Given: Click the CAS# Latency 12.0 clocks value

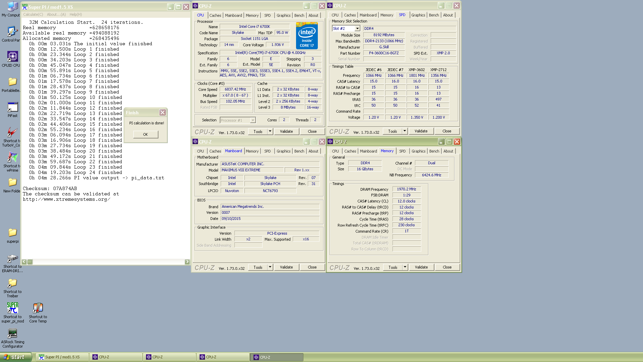Looking at the screenshot, I should 407,201.
